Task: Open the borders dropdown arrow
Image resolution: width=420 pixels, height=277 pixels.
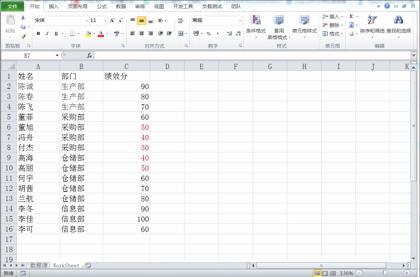Action: [x=78, y=34]
